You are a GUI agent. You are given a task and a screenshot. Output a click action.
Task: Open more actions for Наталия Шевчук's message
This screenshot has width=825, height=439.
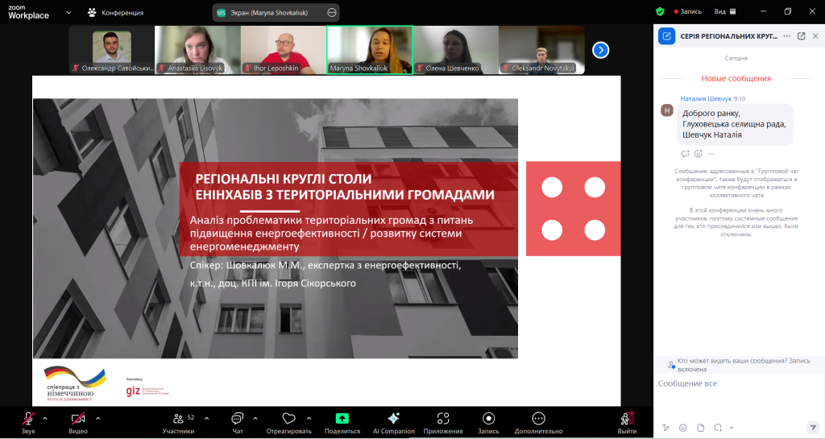click(x=711, y=154)
